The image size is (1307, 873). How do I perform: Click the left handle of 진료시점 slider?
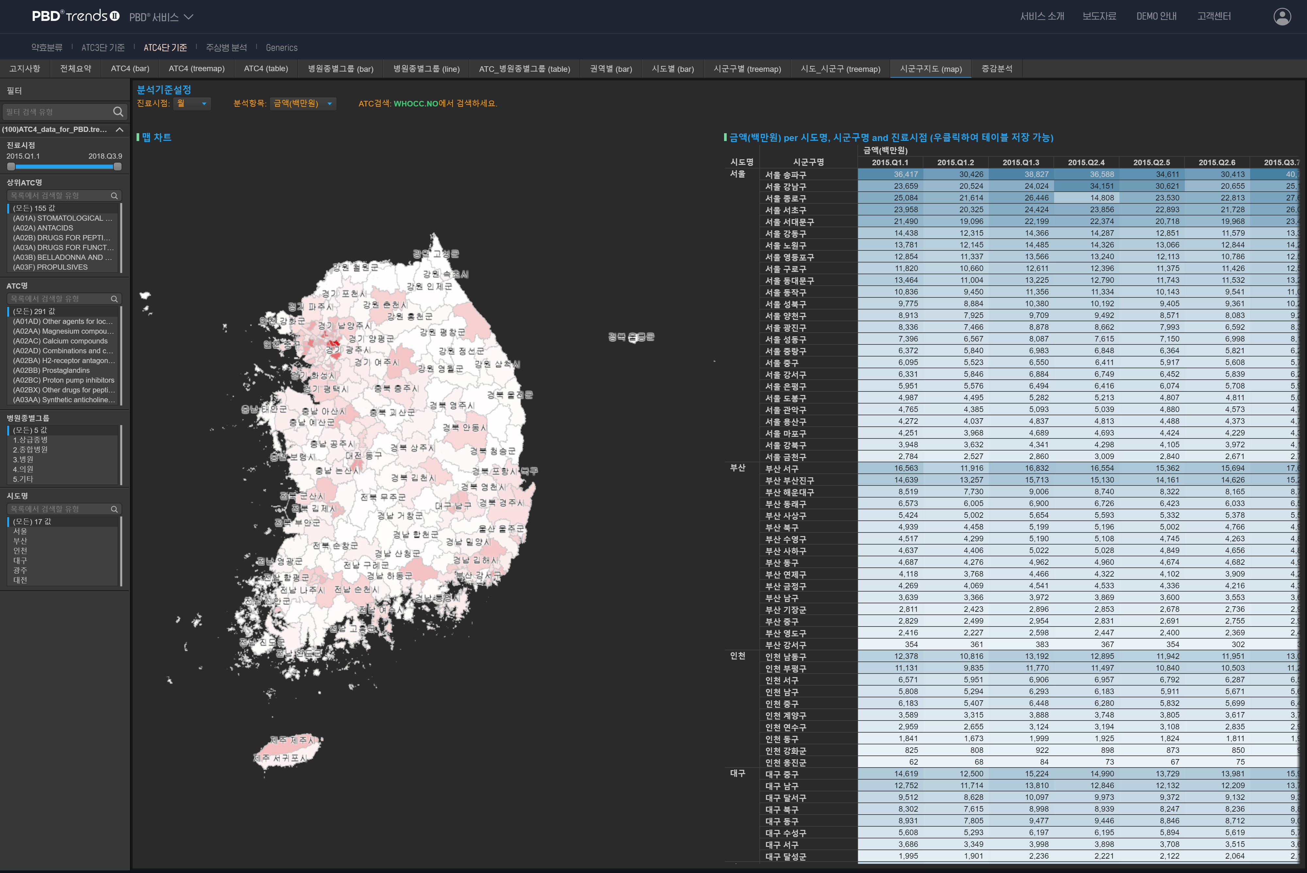[11, 167]
